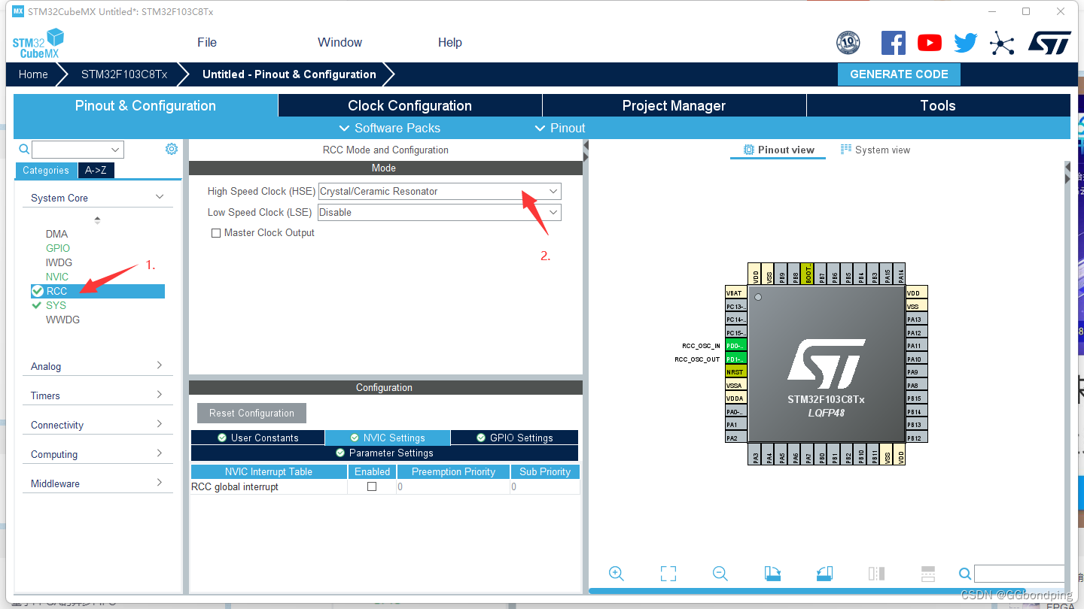Rotate chip view counter-clockwise icon
The height and width of the screenshot is (609, 1084).
(824, 574)
